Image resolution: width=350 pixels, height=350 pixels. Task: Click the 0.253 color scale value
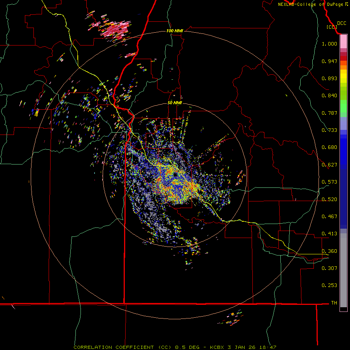(329, 285)
